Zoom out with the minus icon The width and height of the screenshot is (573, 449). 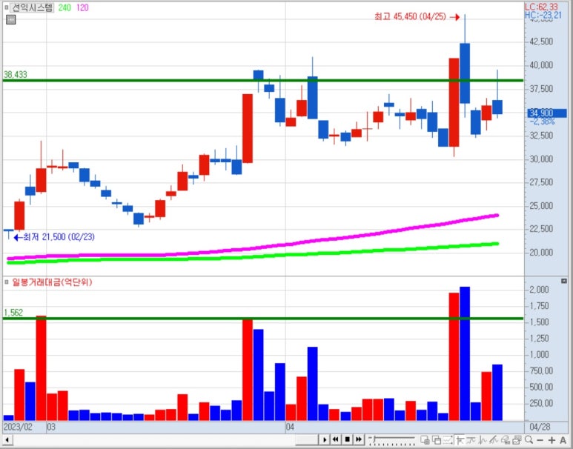(x=540, y=440)
